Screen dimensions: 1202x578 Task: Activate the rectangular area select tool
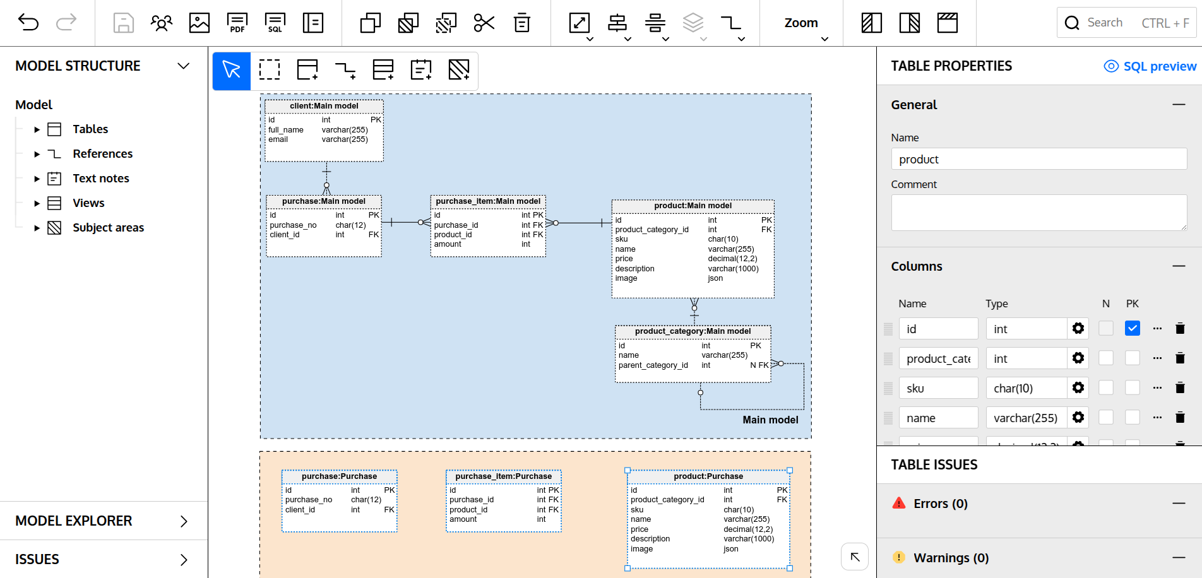click(270, 69)
